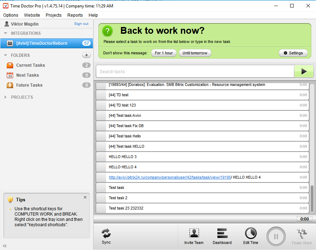Open the Projects menu
Viewport: 316px width, 250px height.
(54, 15)
